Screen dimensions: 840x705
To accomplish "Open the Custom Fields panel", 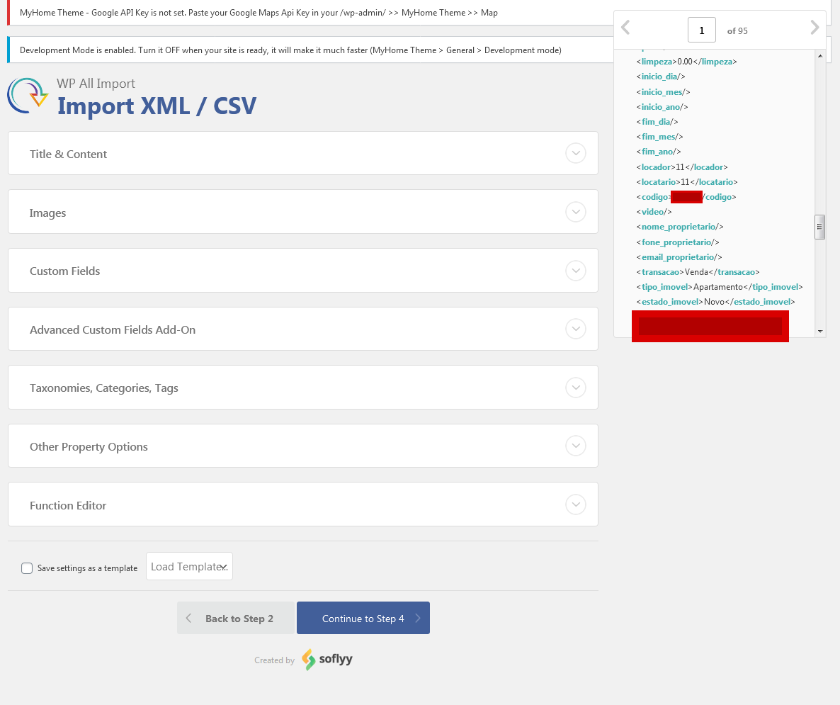I will [576, 270].
